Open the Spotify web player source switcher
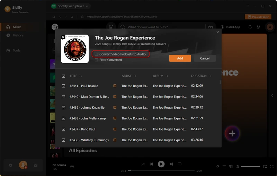 click(71, 6)
